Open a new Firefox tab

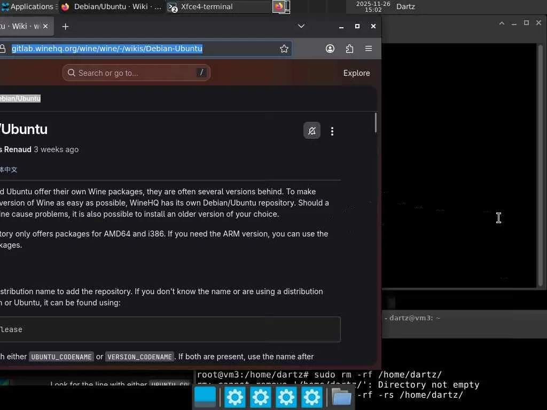click(x=65, y=27)
